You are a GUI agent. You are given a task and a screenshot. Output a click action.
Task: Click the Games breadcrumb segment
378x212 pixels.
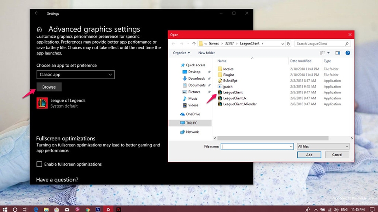213,44
